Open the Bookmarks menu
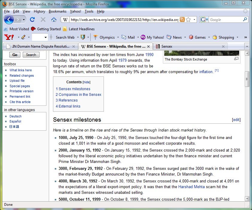Screen dimensions: 252x210 pos(57,11)
